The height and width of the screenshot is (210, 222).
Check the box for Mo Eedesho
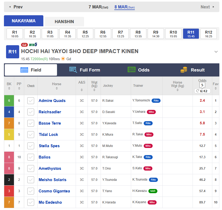(31, 202)
